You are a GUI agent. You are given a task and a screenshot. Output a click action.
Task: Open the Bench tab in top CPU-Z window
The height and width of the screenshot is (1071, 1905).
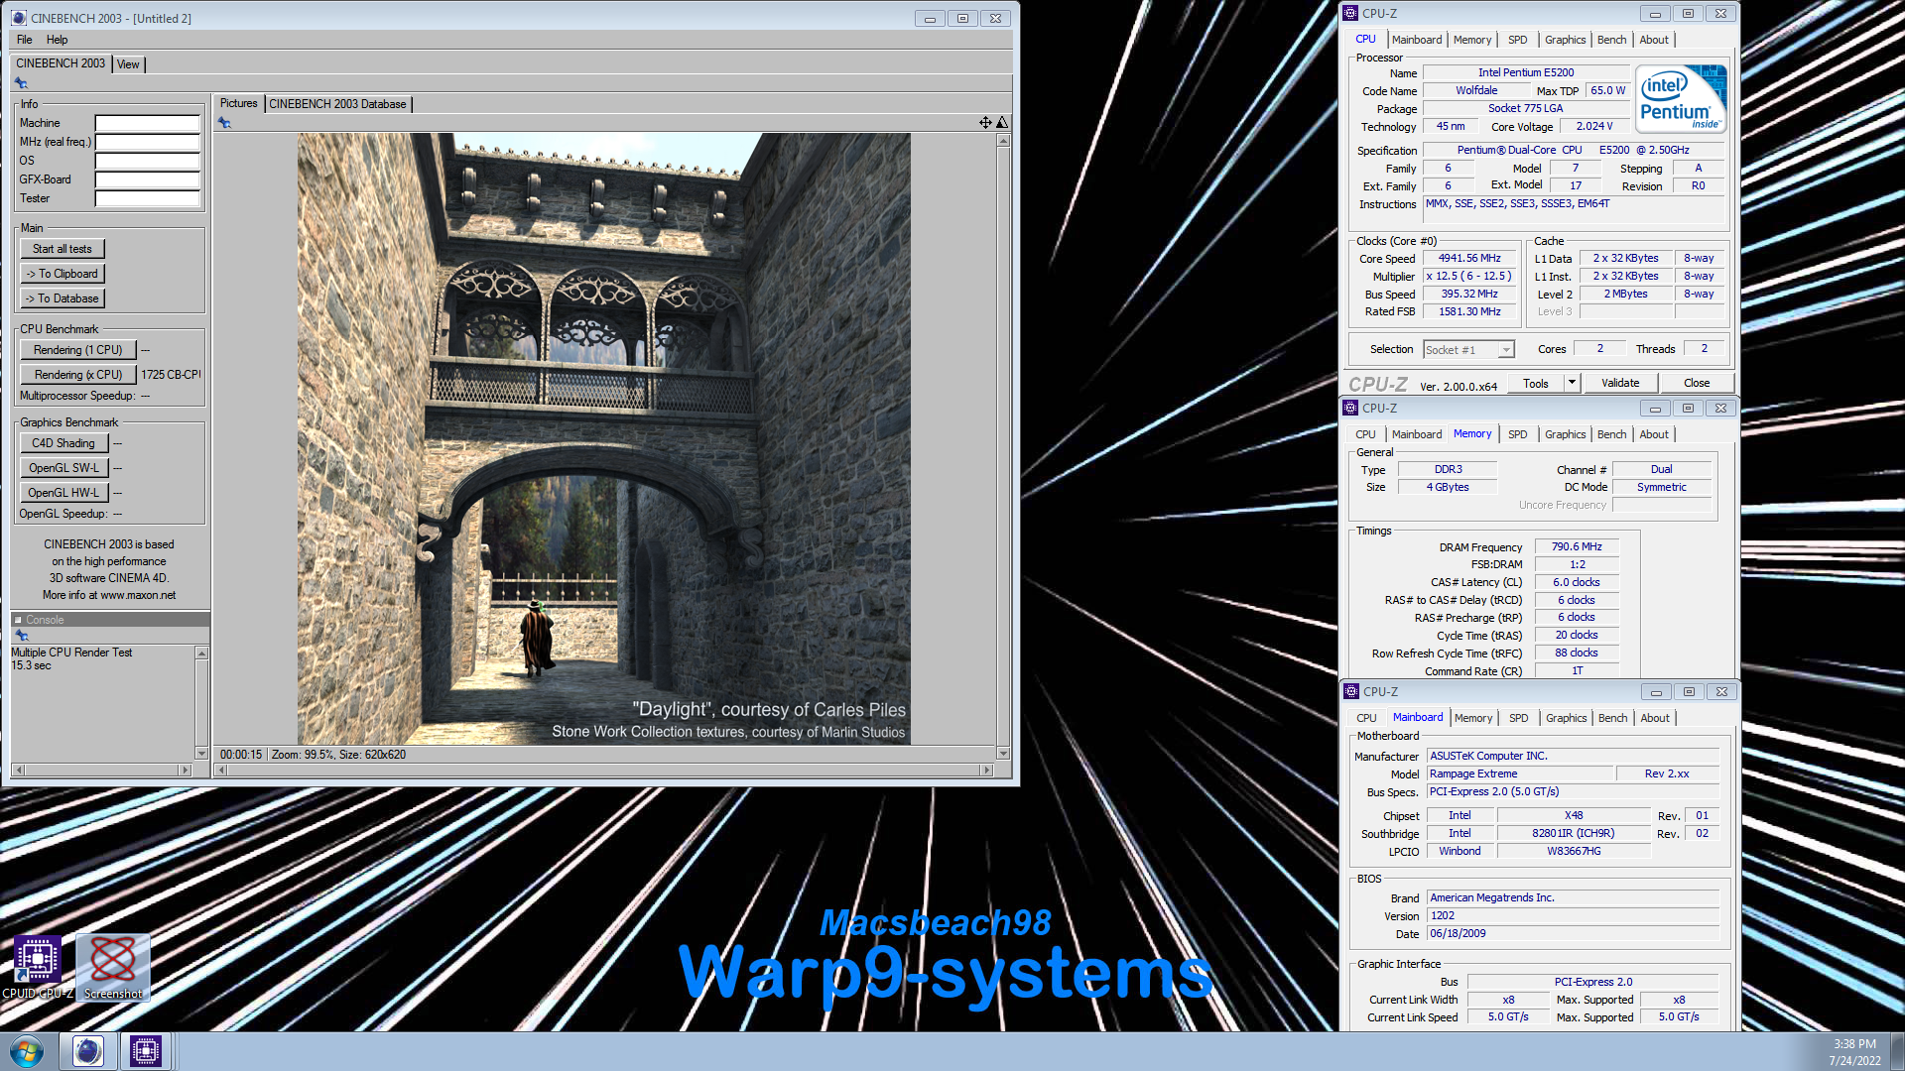(1611, 40)
